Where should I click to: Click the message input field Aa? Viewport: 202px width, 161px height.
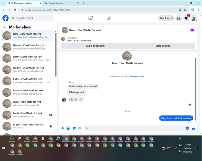point(135,128)
